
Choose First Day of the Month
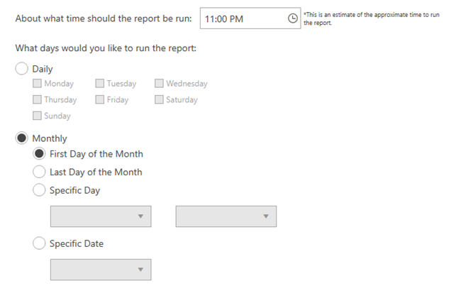pos(39,154)
